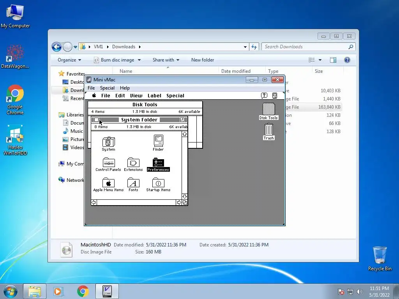Screen dimensions: 399x299
Task: Open the Mac Edit menu
Action: [x=120, y=96]
